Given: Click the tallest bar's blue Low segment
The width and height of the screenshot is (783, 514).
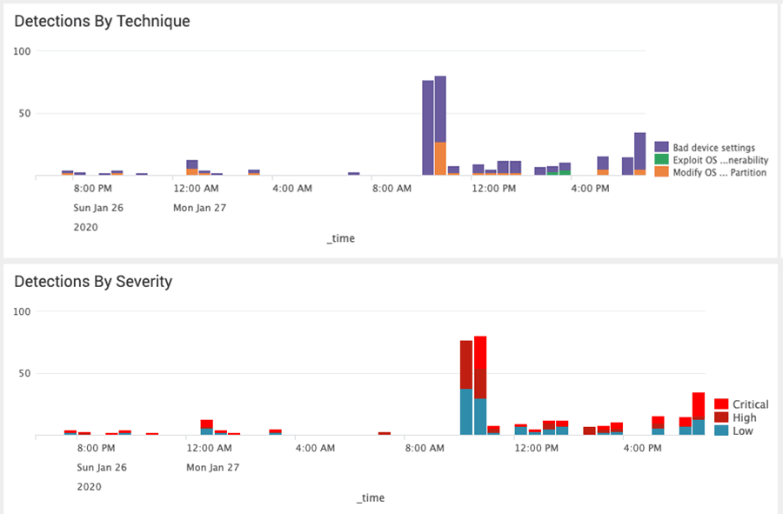Looking at the screenshot, I should pos(480,417).
